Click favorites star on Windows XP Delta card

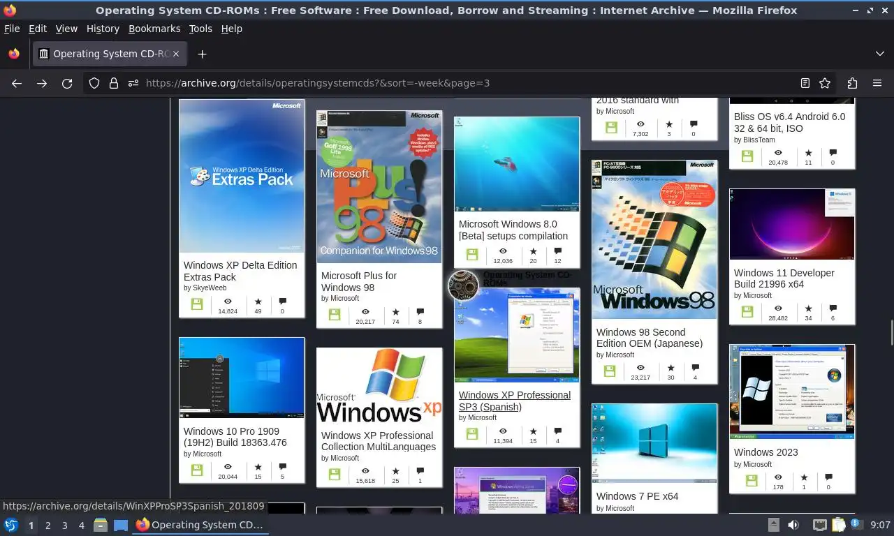point(258,301)
